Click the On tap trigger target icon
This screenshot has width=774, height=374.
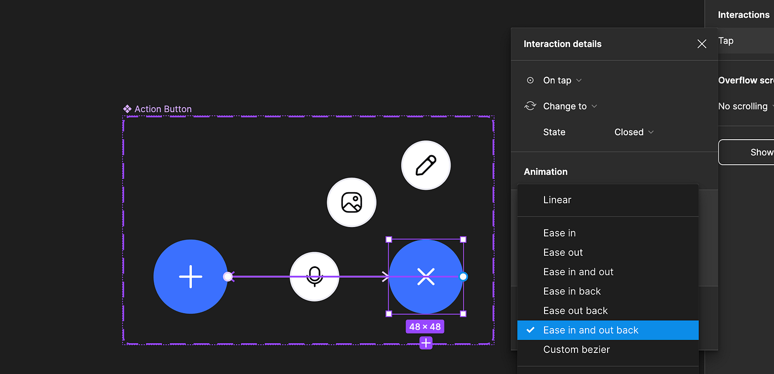click(530, 80)
